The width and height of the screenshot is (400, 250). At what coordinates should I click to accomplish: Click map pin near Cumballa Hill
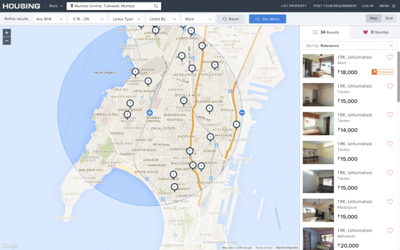(127, 115)
